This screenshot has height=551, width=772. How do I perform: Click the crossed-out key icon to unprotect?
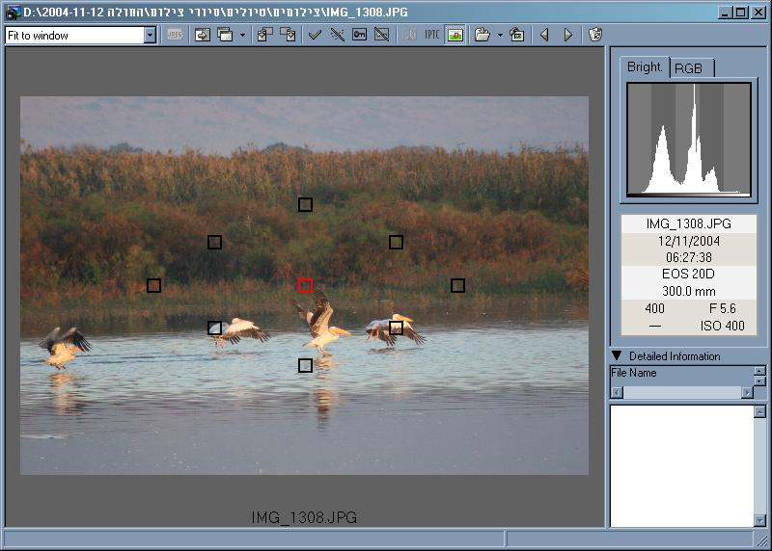pyautogui.click(x=381, y=35)
